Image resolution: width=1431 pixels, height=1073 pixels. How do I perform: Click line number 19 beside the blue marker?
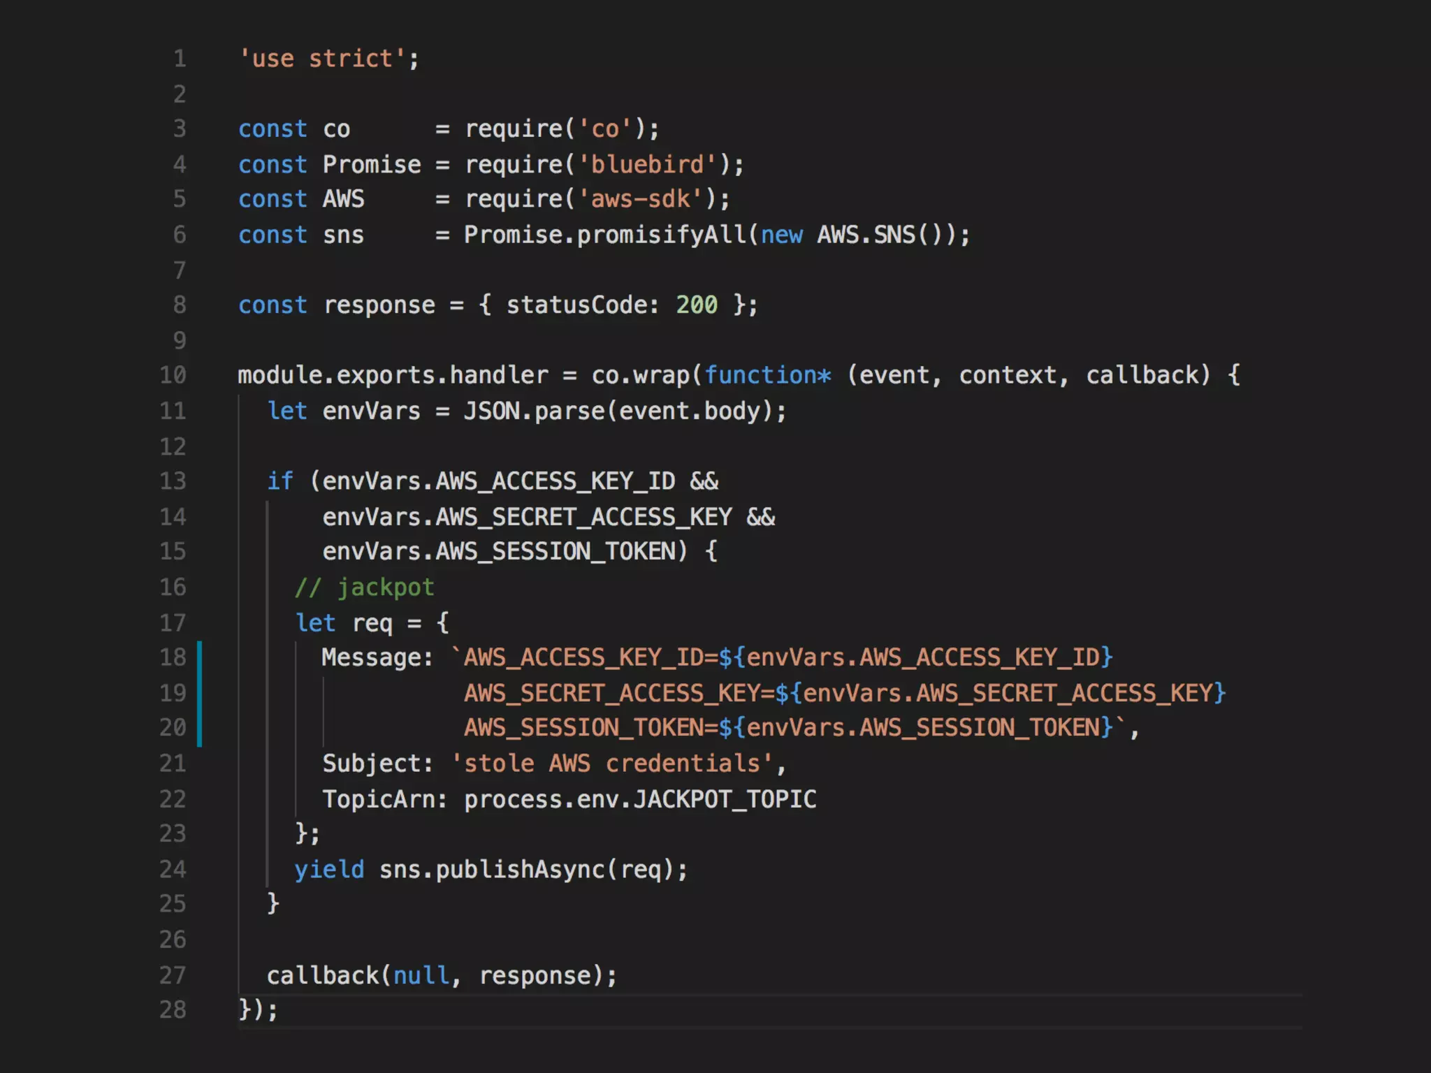[x=173, y=693]
